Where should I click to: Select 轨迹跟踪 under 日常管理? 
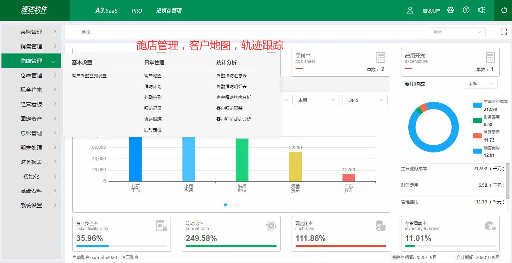click(x=153, y=119)
